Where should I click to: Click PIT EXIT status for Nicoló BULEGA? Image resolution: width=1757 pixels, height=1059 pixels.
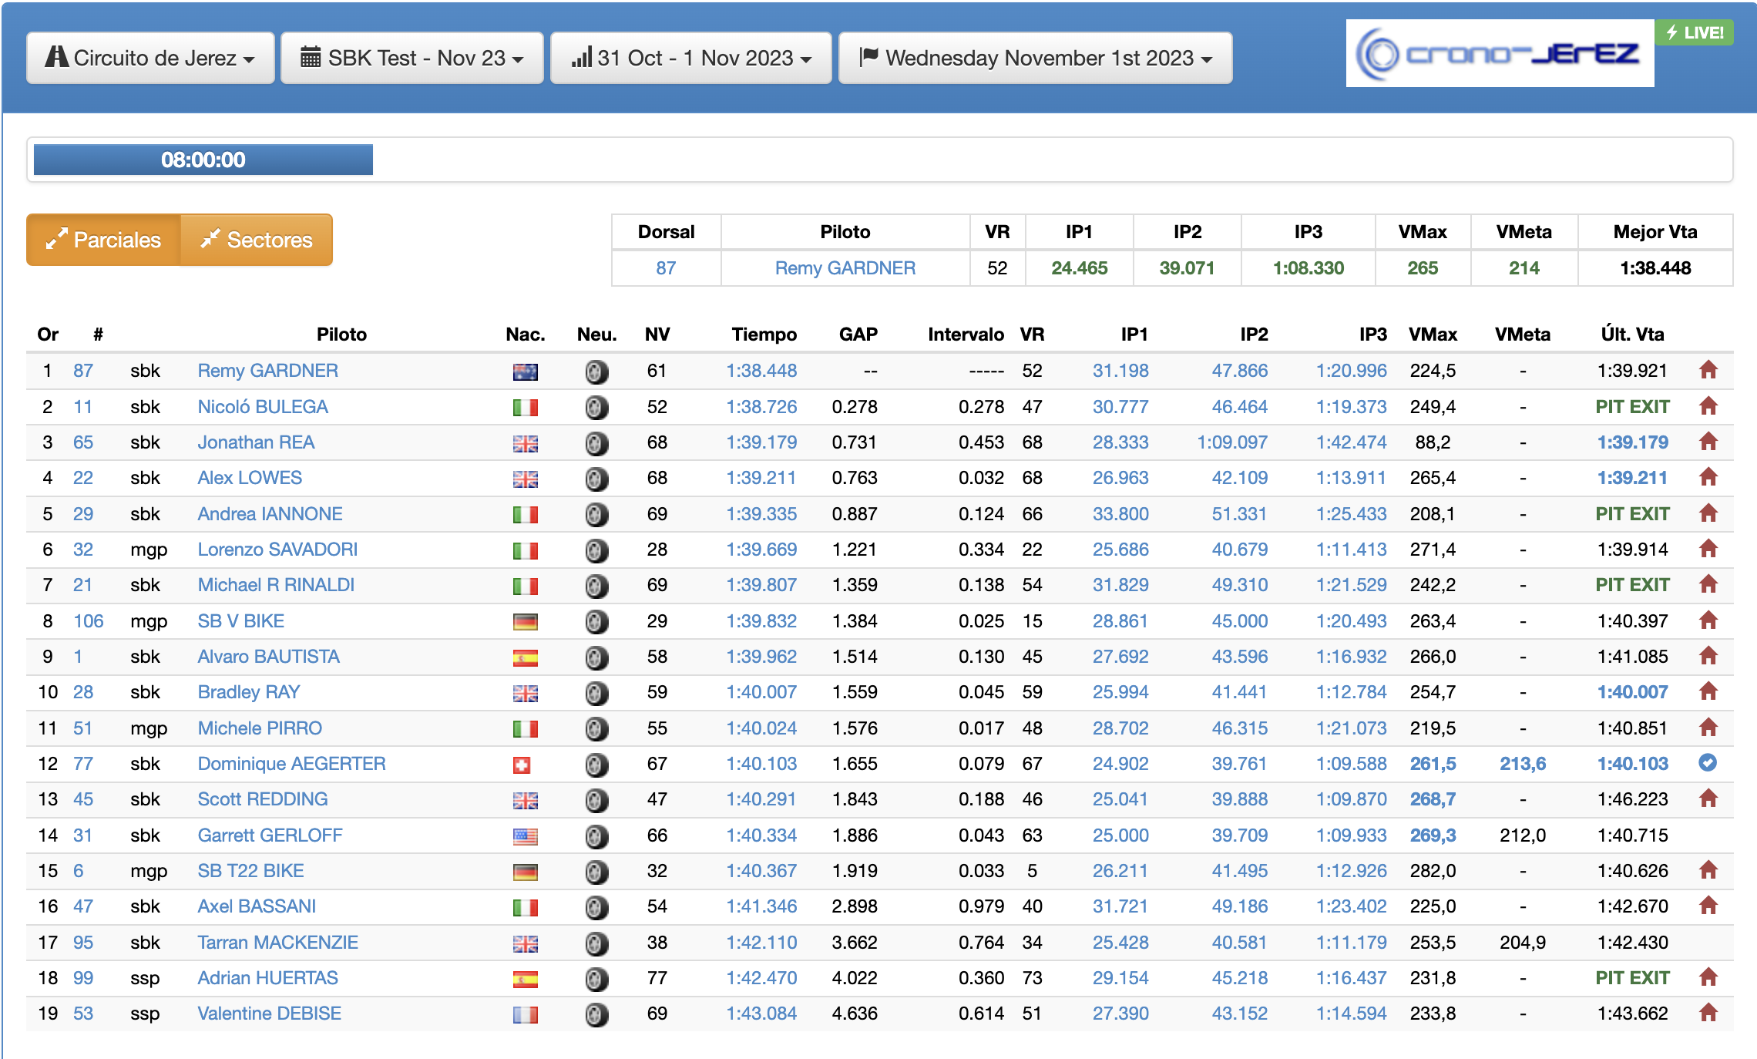(x=1632, y=407)
